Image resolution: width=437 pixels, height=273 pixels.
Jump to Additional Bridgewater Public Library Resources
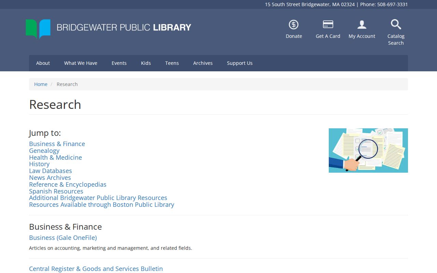coord(98,198)
